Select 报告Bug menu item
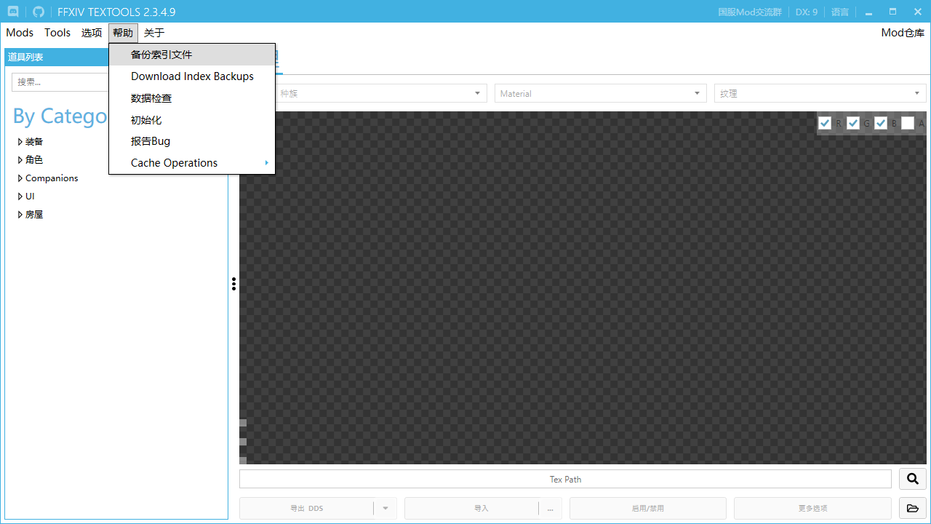Screen dimensions: 931x524 (192, 141)
